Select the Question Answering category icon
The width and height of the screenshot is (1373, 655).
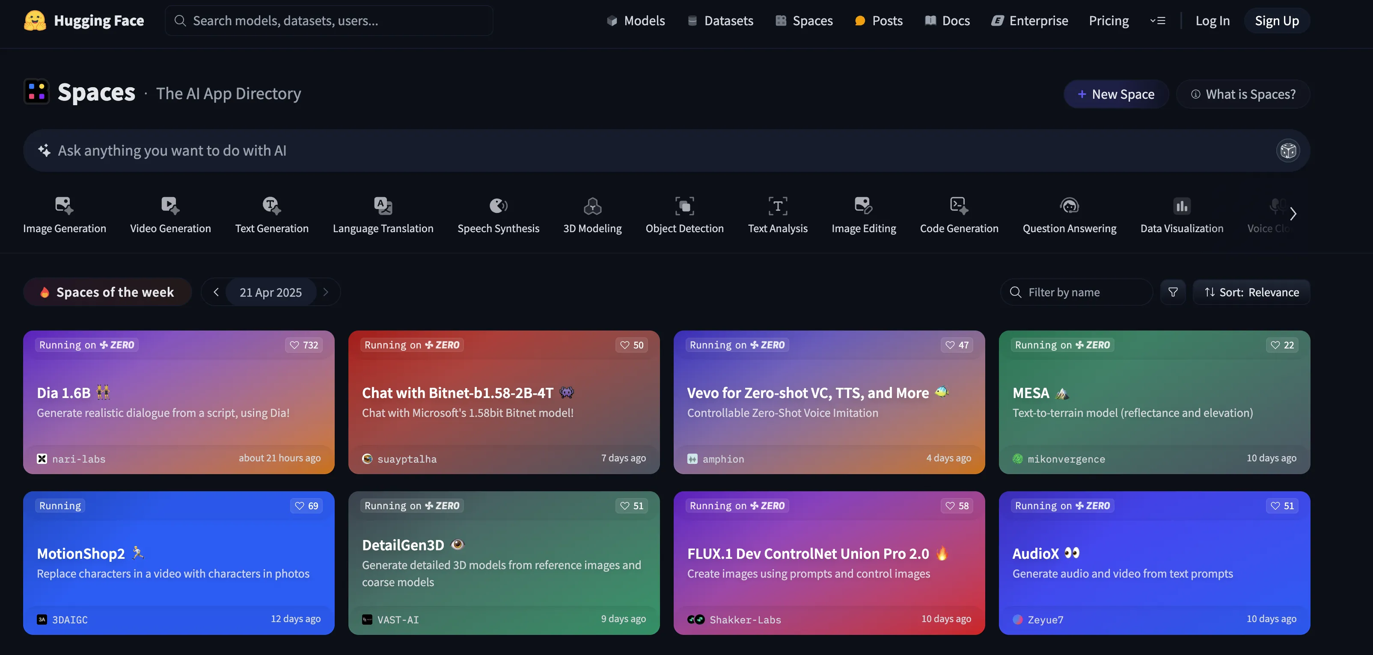click(1069, 206)
